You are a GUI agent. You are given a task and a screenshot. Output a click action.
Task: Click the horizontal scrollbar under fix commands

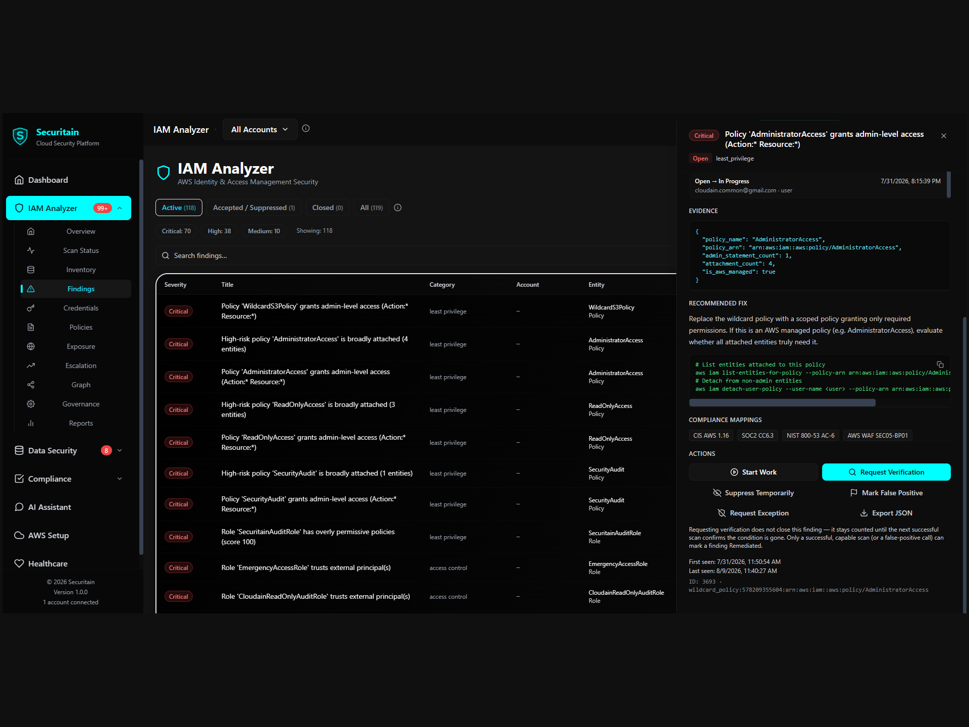click(x=782, y=403)
